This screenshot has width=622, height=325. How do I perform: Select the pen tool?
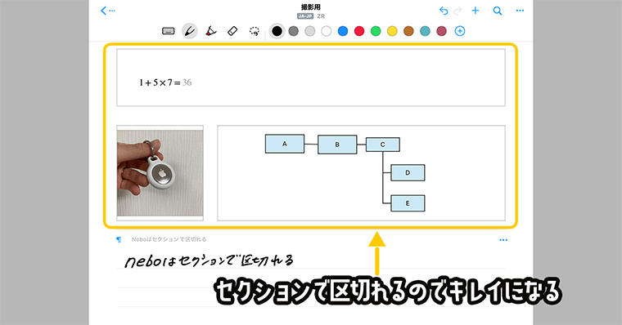coord(190,31)
